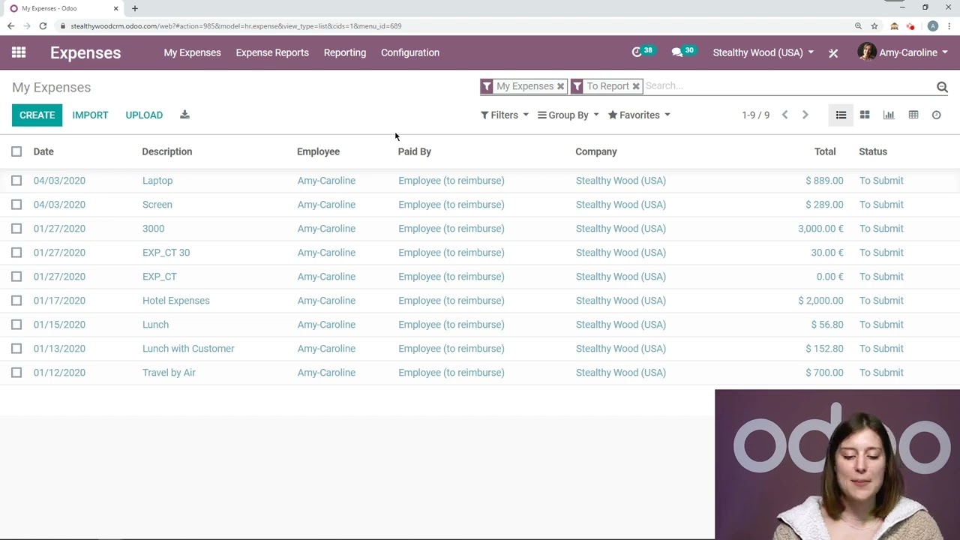Toggle the select-all header checkbox

(x=16, y=151)
